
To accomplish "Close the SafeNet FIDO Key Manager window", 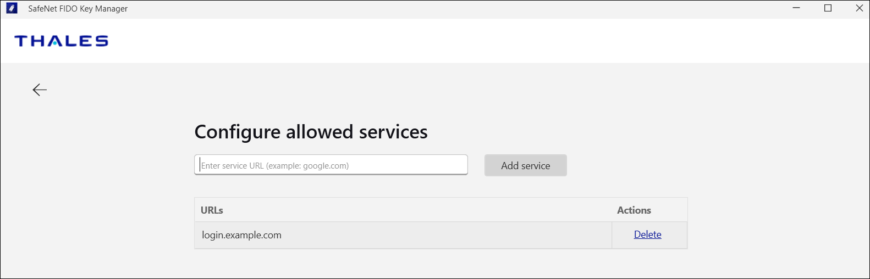I will pyautogui.click(x=859, y=8).
